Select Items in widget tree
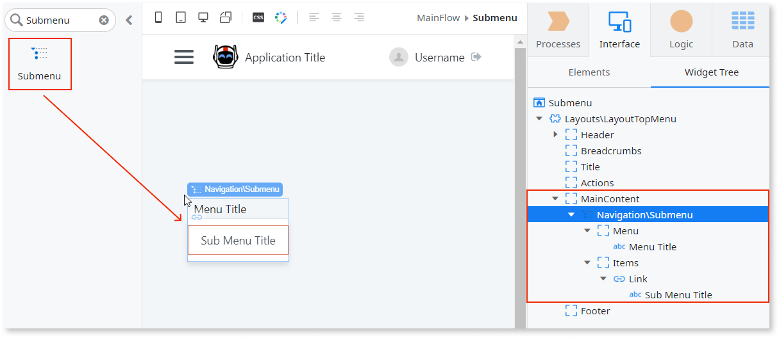The height and width of the screenshot is (338, 779). pos(626,263)
